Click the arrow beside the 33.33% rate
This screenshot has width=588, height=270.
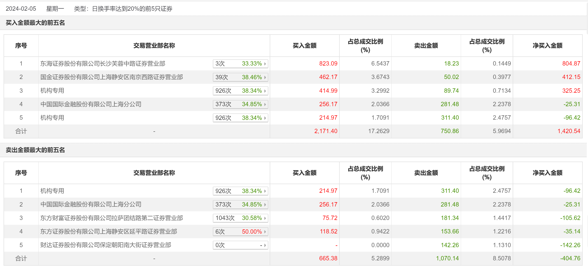click(x=265, y=64)
